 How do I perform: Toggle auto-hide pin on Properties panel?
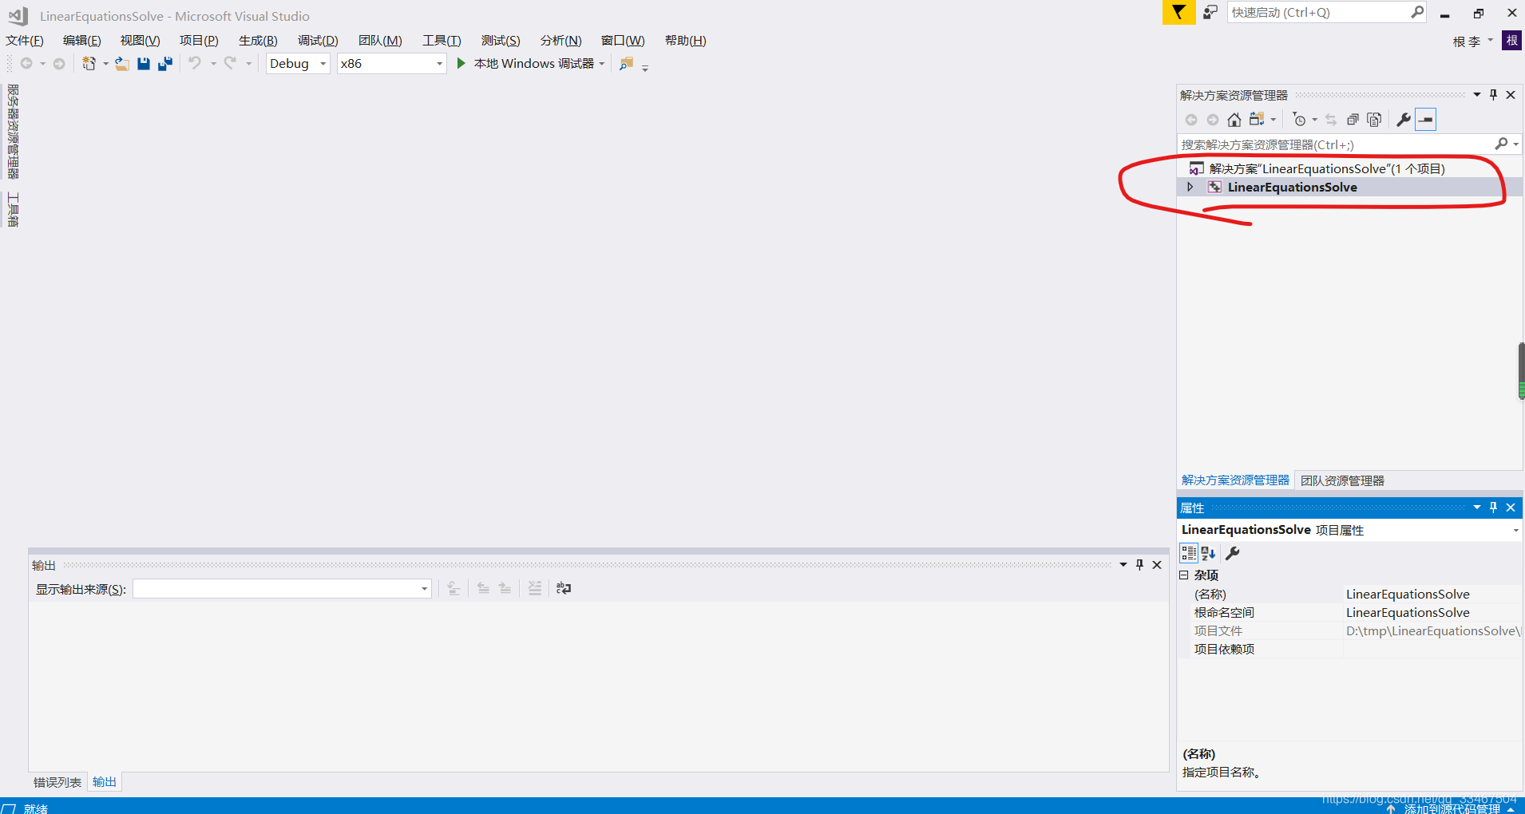point(1493,507)
